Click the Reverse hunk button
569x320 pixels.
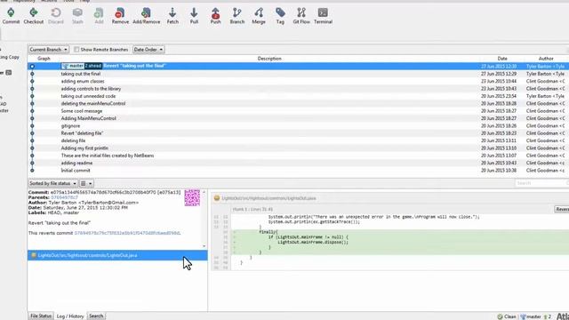tap(562, 209)
